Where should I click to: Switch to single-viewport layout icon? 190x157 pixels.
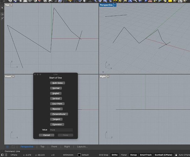[x=13, y=147]
